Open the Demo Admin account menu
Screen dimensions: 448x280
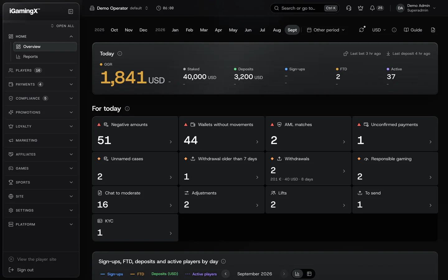(x=416, y=8)
